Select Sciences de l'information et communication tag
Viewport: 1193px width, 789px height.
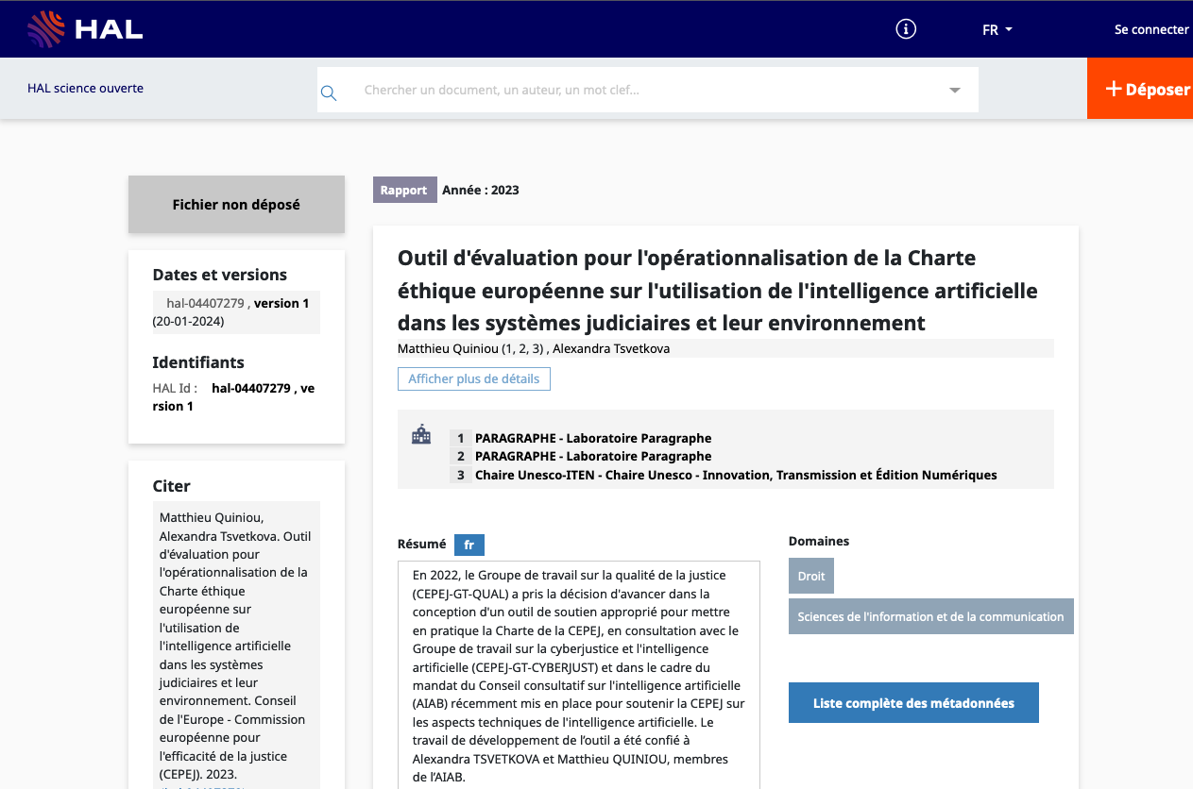point(929,617)
